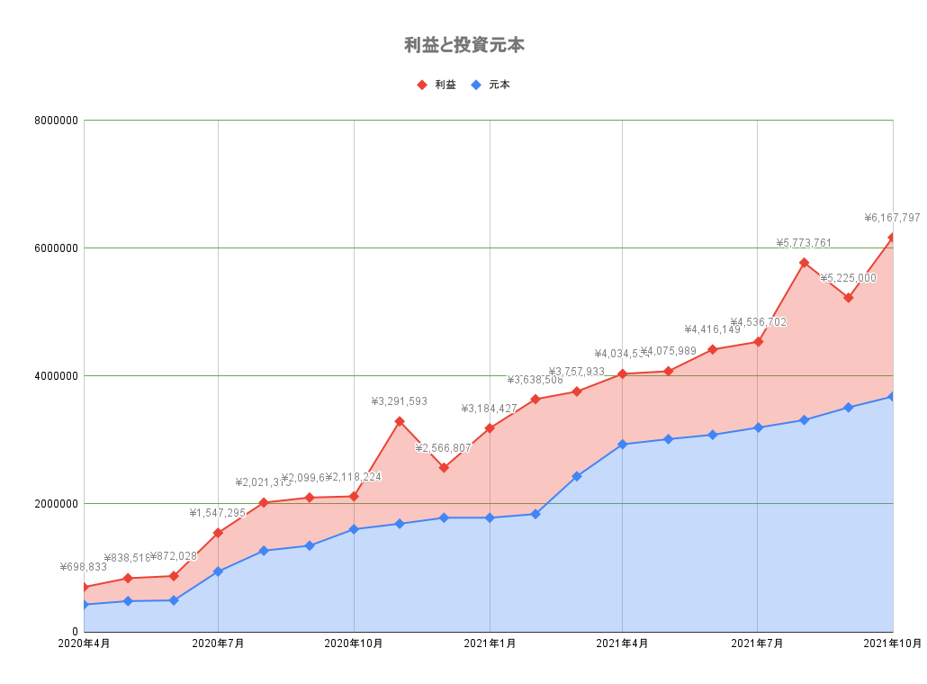Click the ¥3,638,508 data label
This screenshot has width=927, height=684.
click(535, 380)
